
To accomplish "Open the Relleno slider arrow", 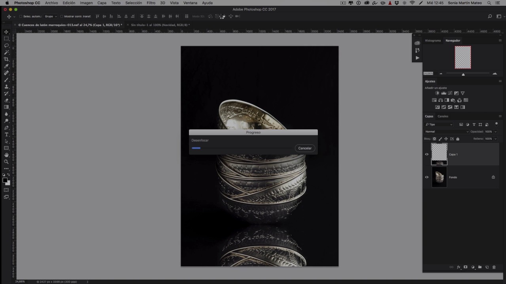I will tap(495, 139).
